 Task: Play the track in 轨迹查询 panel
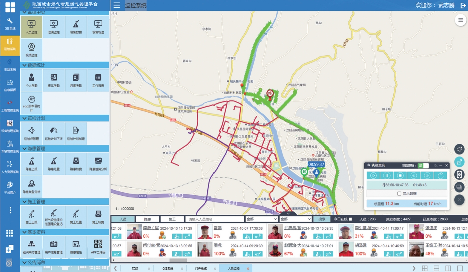373,175
